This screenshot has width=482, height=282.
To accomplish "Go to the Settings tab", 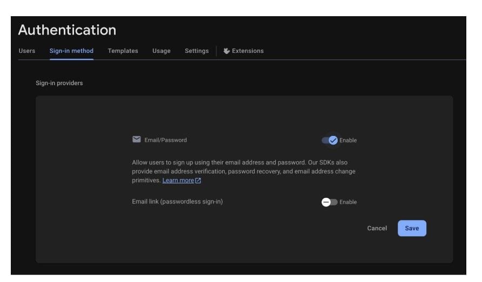I will (x=197, y=51).
